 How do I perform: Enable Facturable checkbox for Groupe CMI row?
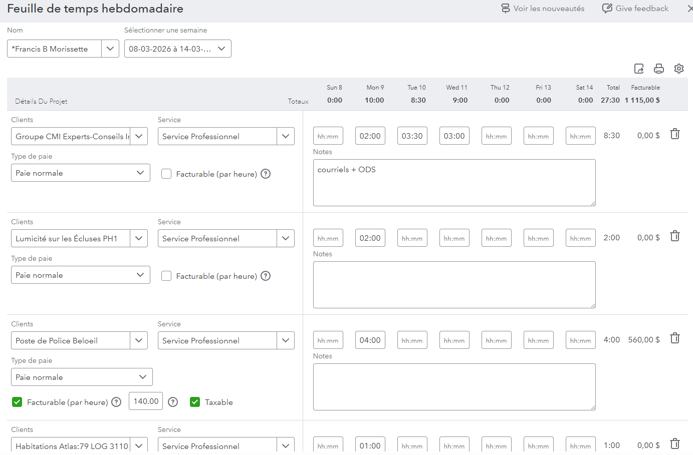(x=166, y=174)
